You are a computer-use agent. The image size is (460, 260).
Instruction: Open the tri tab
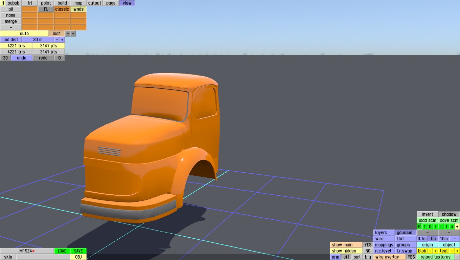[30, 3]
